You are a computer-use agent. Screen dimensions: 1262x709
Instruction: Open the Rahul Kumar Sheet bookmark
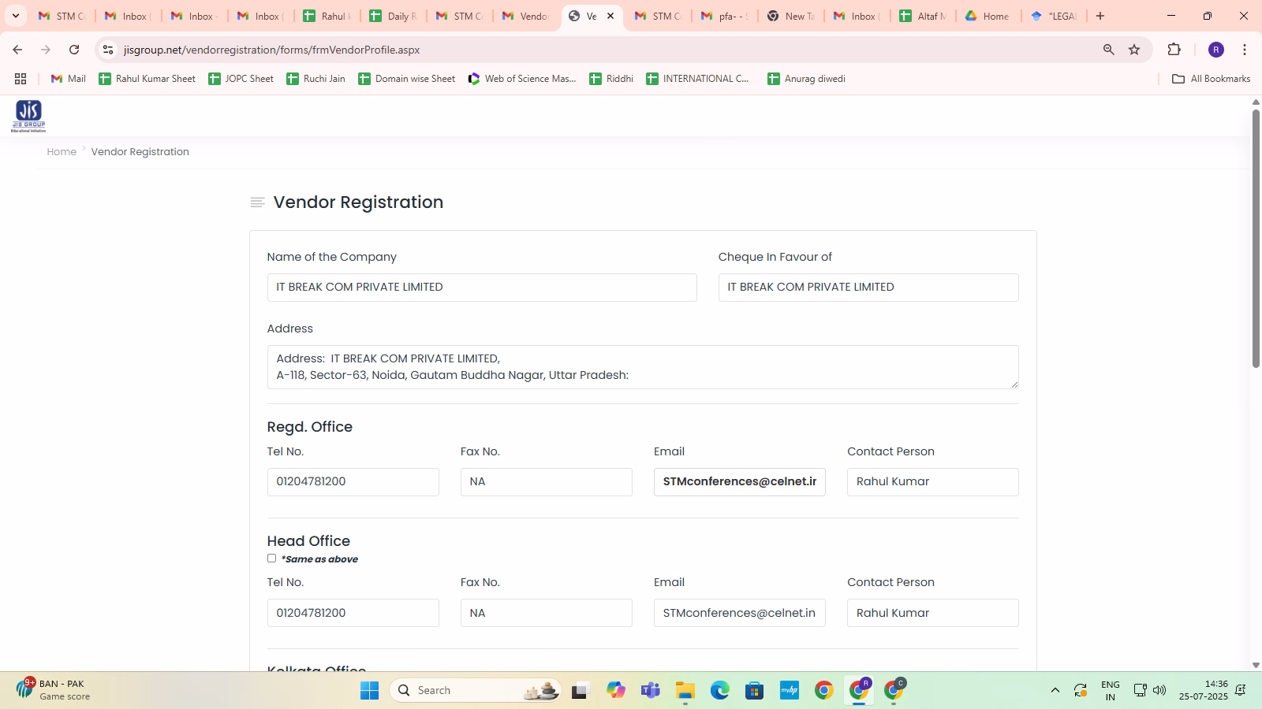(x=147, y=79)
